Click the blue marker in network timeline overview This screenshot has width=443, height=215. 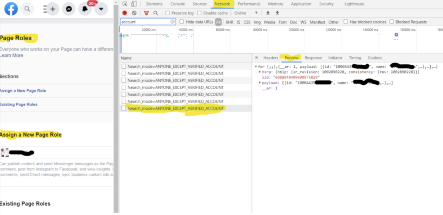click(x=396, y=34)
